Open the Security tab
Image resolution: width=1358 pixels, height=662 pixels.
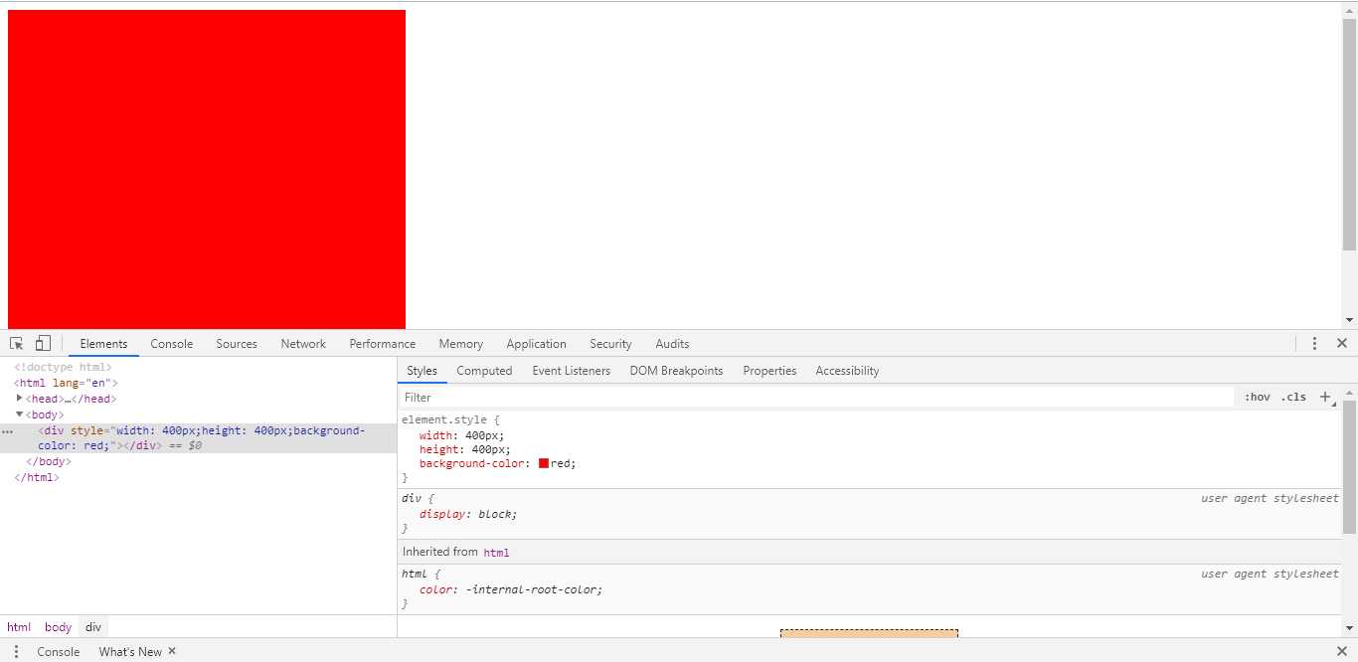pyautogui.click(x=610, y=344)
